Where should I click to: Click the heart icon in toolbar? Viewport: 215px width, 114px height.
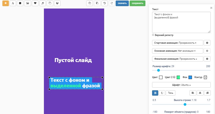tap(35, 3)
